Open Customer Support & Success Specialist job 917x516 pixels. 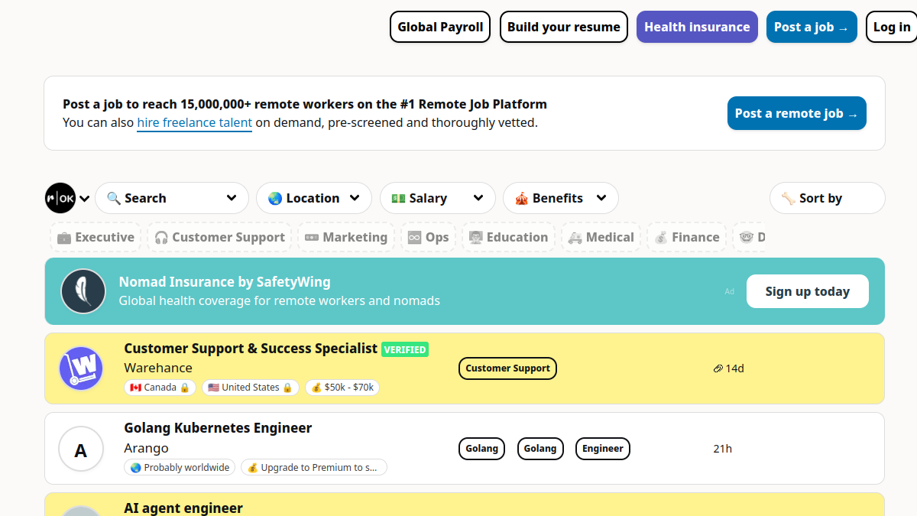tap(251, 349)
